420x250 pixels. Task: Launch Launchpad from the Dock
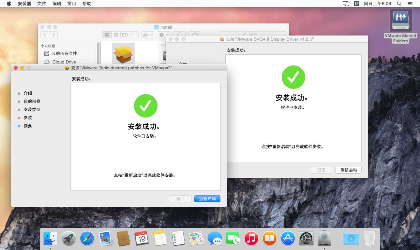coord(69,239)
